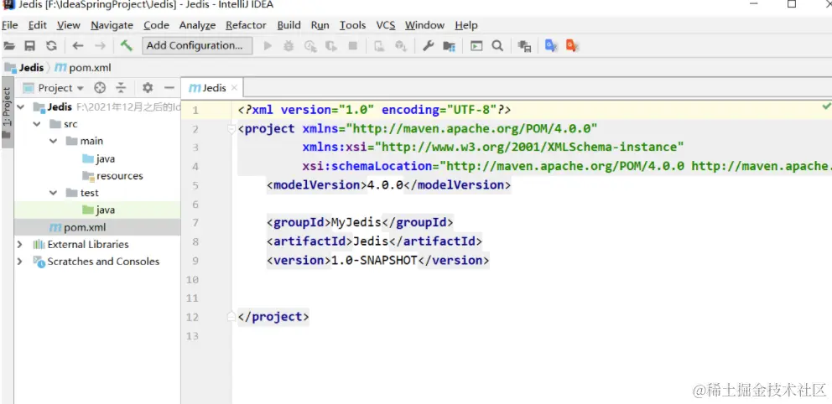Click the Locate/Scroll from Source crosshair icon

tap(100, 87)
